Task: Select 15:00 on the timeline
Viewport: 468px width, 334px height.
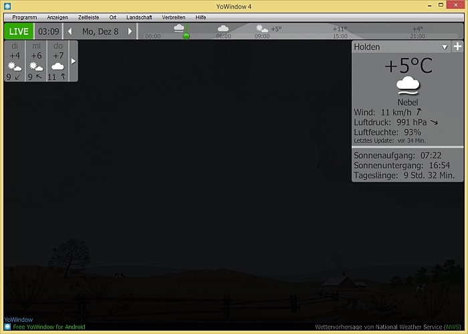Action: [340, 36]
